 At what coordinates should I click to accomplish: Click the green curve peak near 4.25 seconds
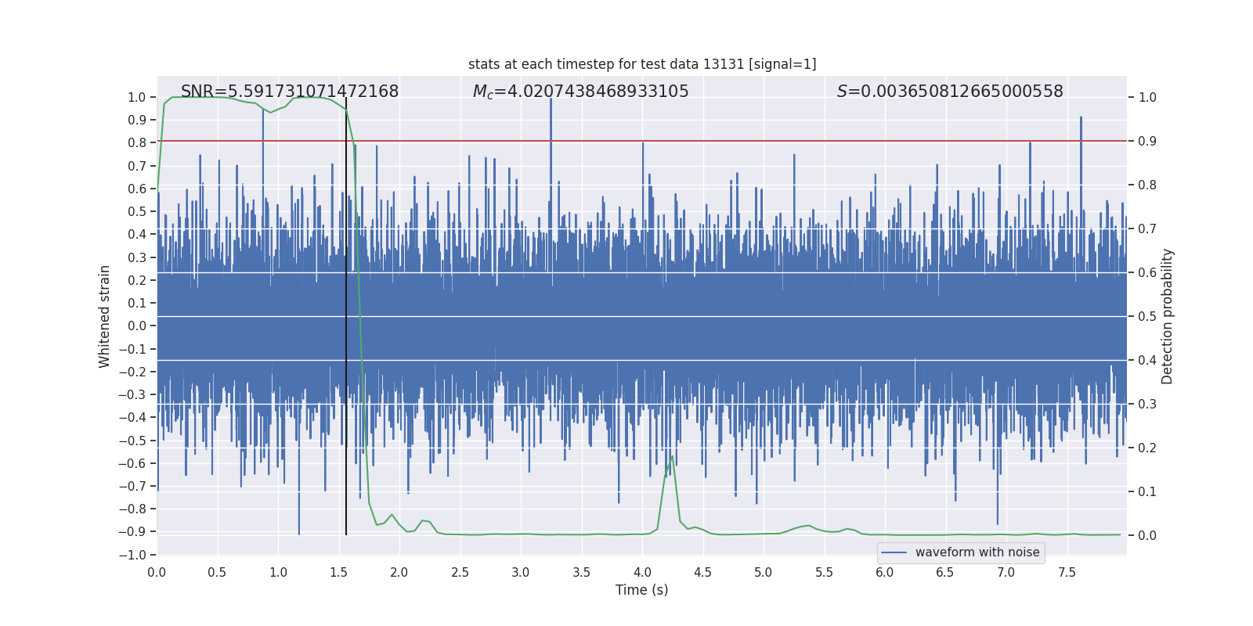click(672, 457)
